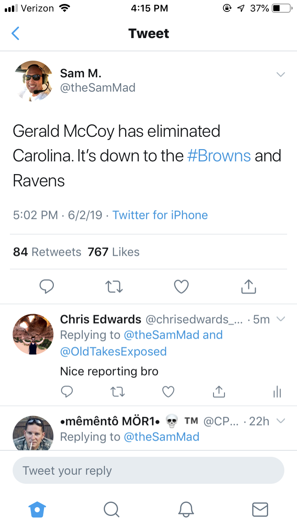Image resolution: width=297 pixels, height=529 pixels.
Task: Tap the back arrow icon
Action: point(15,34)
